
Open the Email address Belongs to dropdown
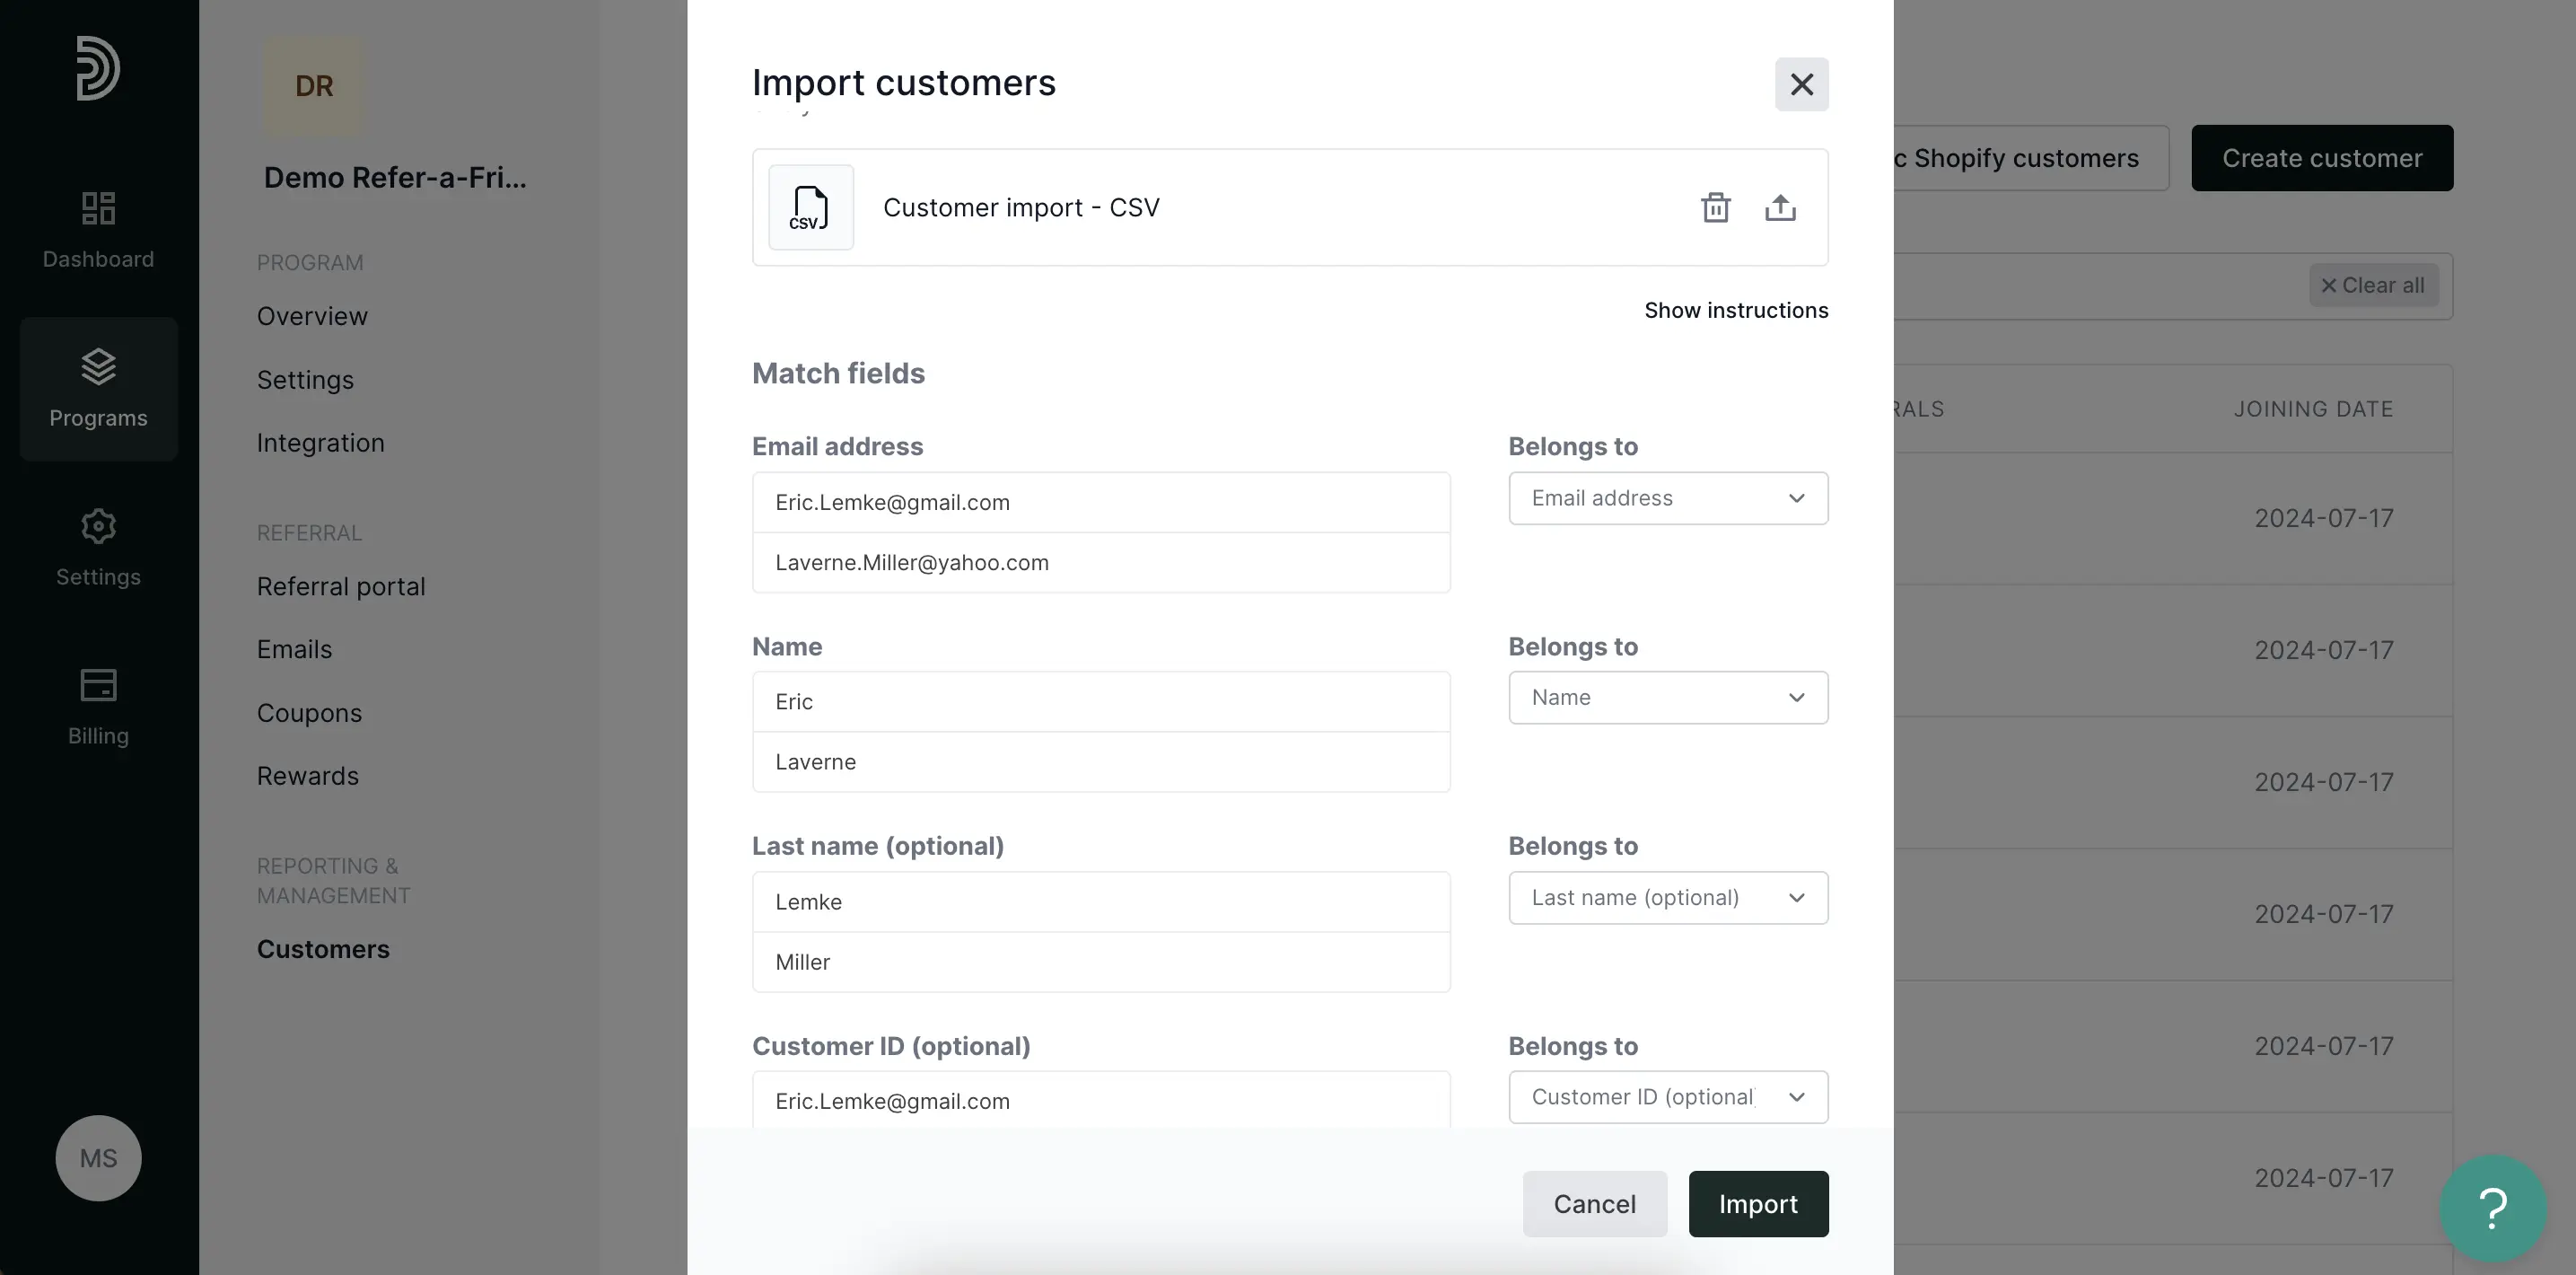coord(1667,498)
